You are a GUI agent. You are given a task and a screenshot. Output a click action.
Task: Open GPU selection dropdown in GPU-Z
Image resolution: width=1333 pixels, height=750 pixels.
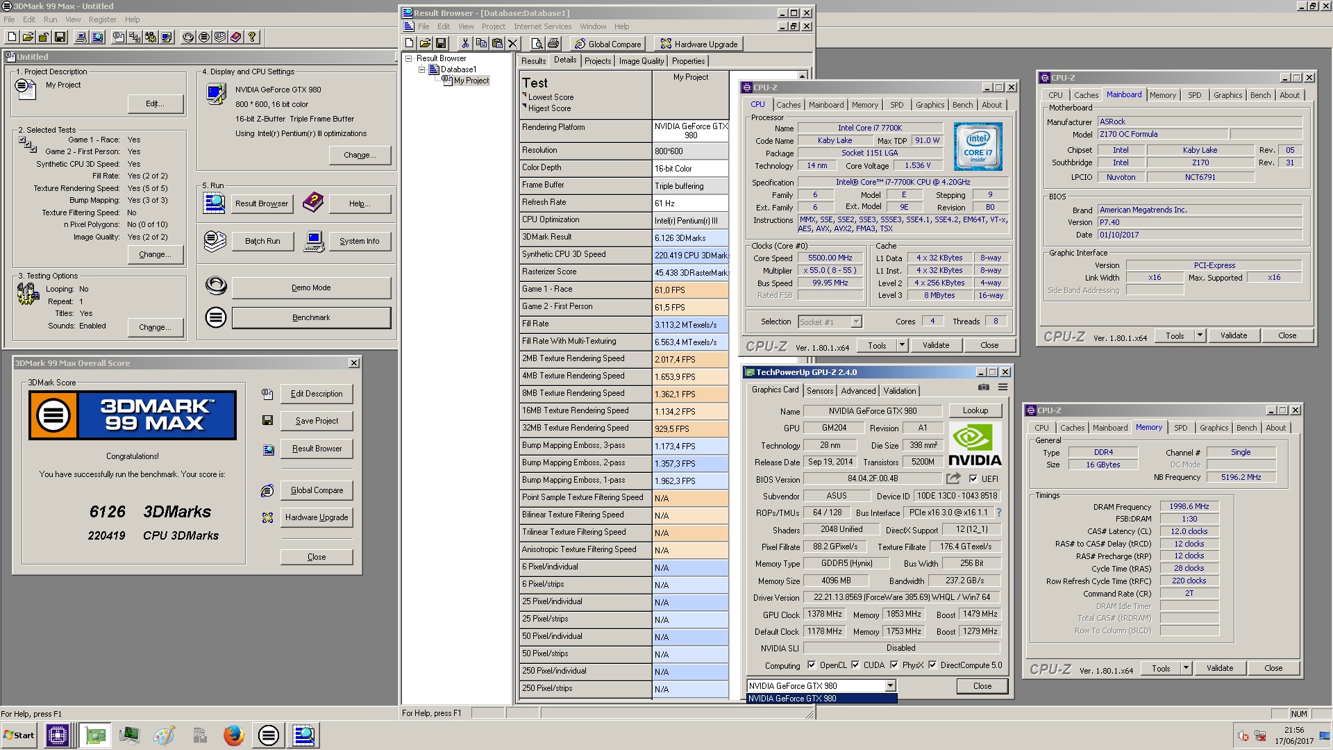890,685
